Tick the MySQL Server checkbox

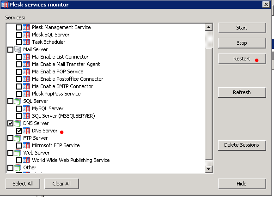click(x=19, y=108)
